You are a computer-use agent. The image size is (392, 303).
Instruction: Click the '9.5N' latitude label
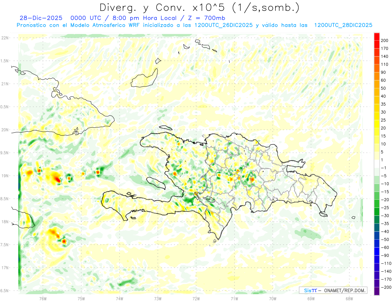pos(5,153)
